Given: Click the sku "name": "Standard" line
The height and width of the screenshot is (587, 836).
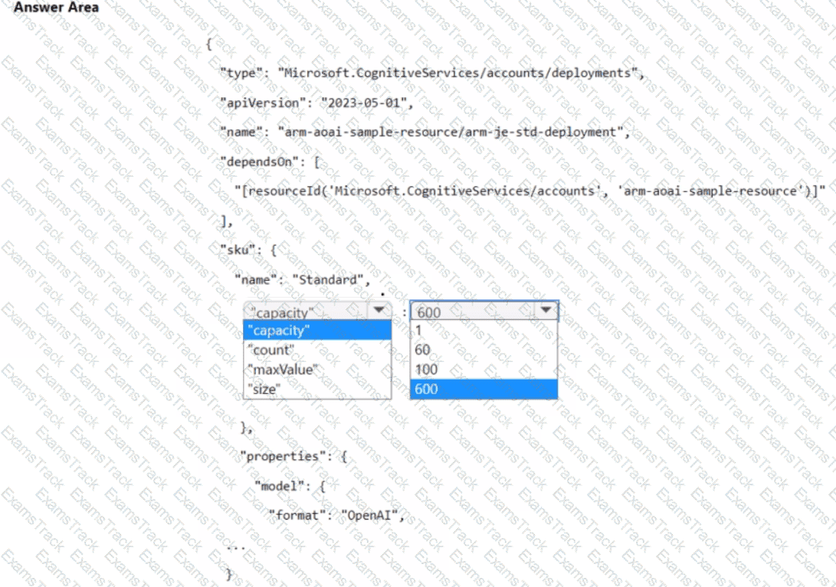Looking at the screenshot, I should click(x=303, y=279).
